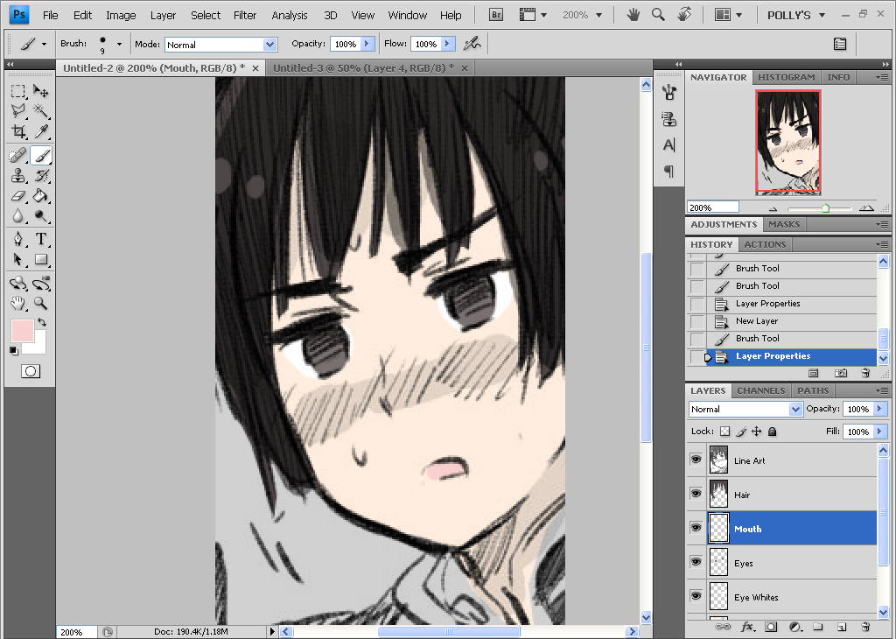Screen dimensions: 896x639
Task: Select the Rectangular Marquee tool
Action: 18,91
